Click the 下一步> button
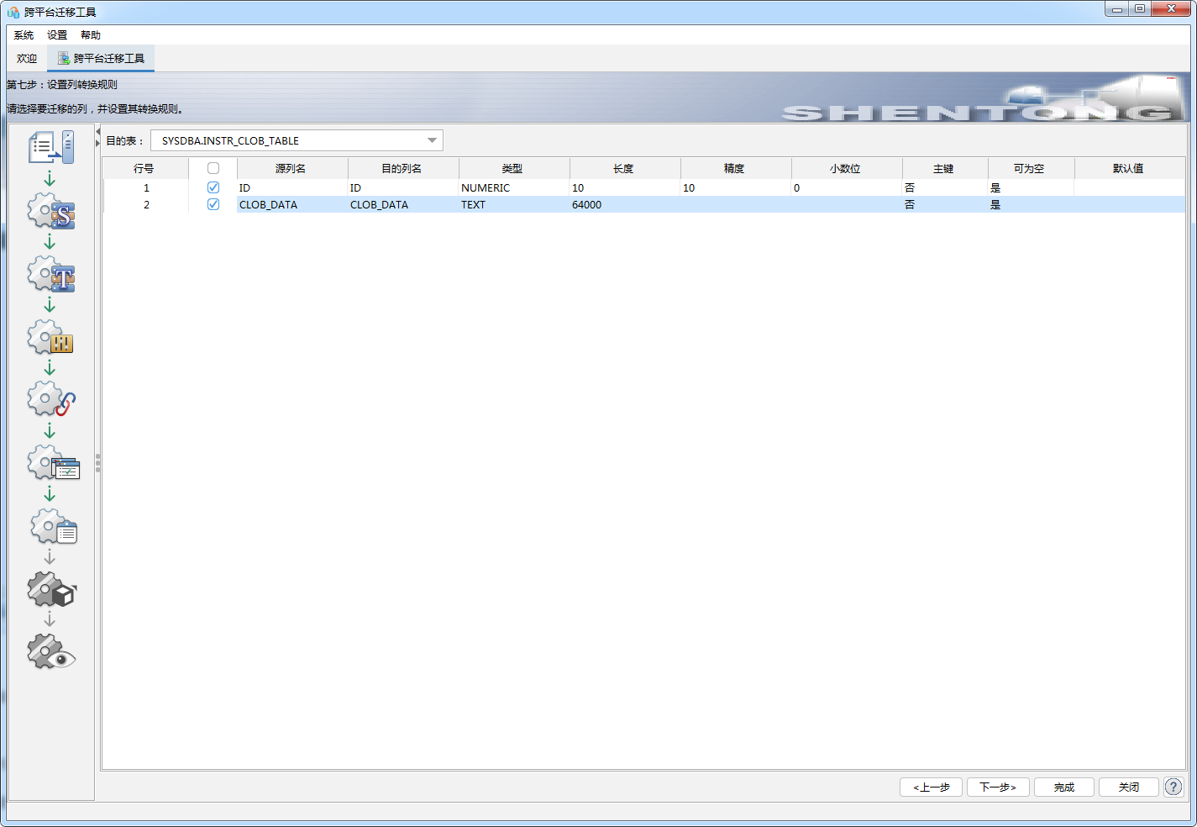The width and height of the screenshot is (1197, 827). pyautogui.click(x=998, y=787)
